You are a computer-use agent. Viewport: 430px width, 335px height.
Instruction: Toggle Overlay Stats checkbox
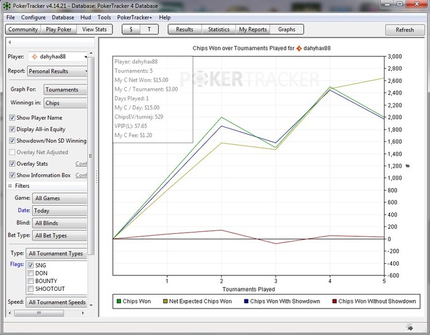click(x=12, y=164)
